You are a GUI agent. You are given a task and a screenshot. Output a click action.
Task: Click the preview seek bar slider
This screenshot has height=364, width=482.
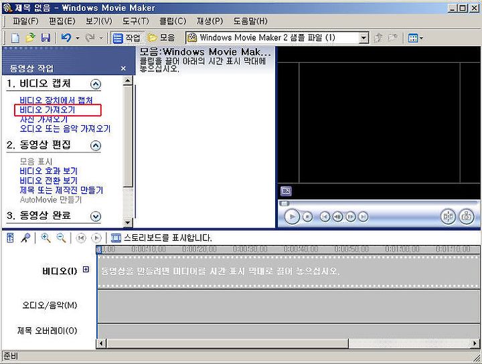(284, 203)
